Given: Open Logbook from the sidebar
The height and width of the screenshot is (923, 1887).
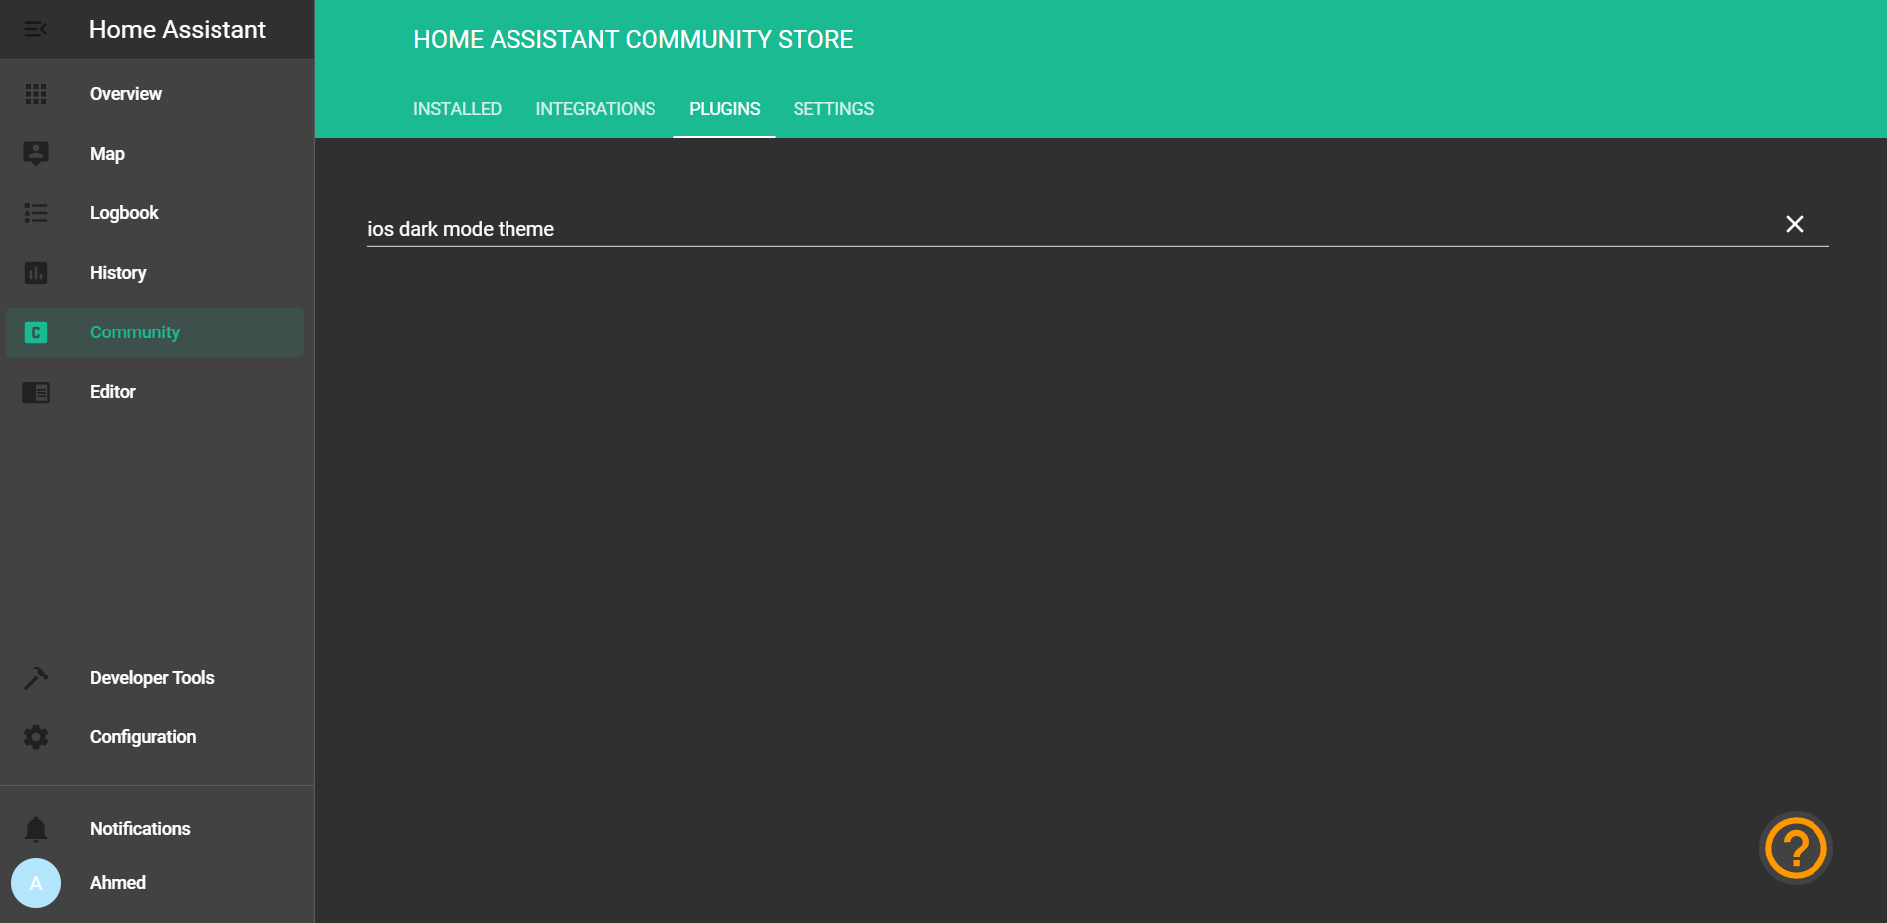Looking at the screenshot, I should click(124, 213).
